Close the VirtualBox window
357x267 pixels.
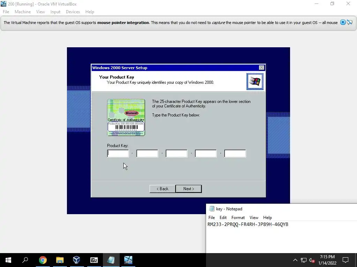[x=348, y=4]
